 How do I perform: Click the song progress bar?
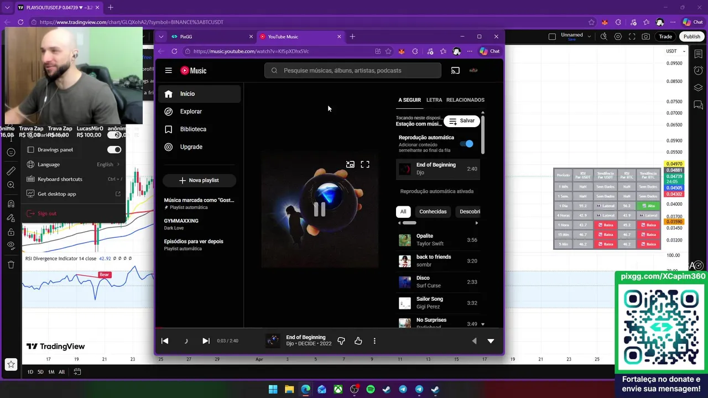[330, 328]
